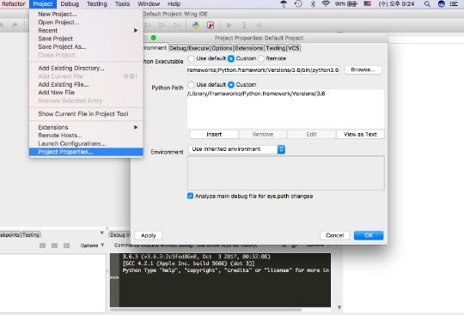Expand the Recent submenu arrow
The image size is (464, 315).
136,30
